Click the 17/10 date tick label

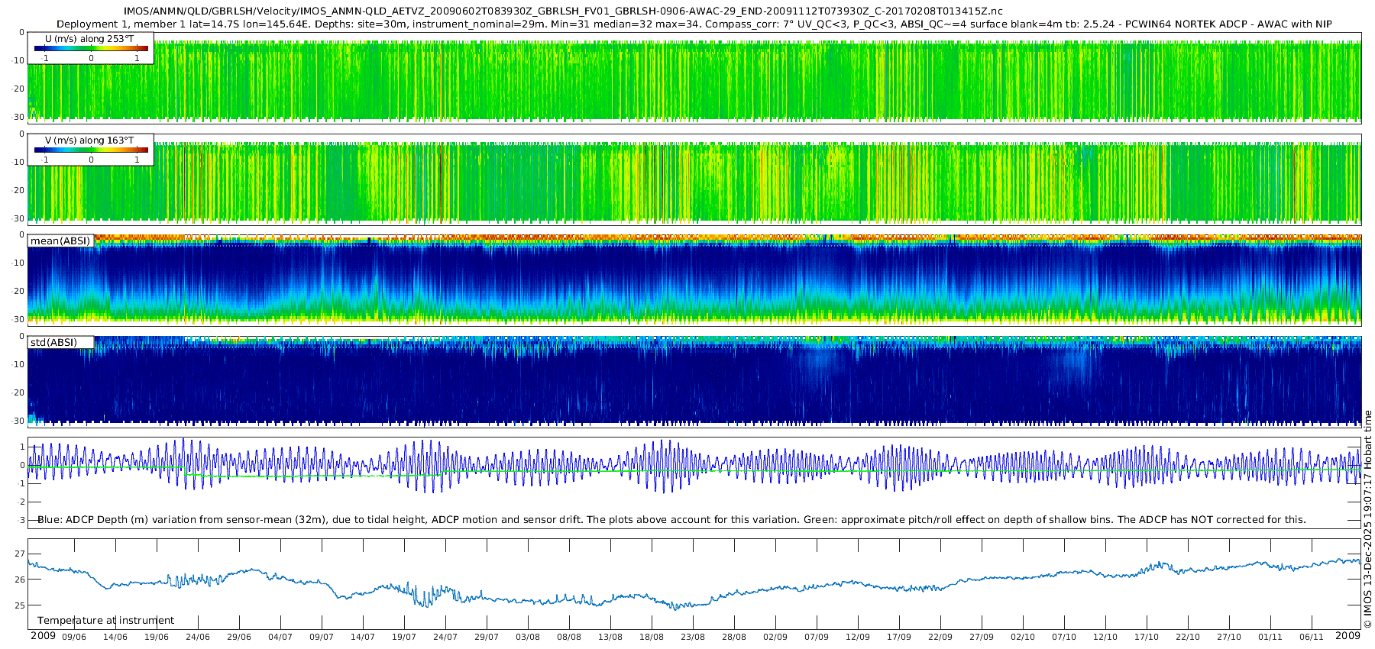coord(1147,638)
